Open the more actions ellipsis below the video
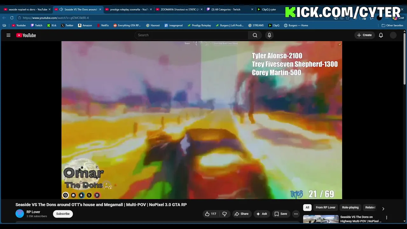This screenshot has width=407, height=229. pos(296,214)
